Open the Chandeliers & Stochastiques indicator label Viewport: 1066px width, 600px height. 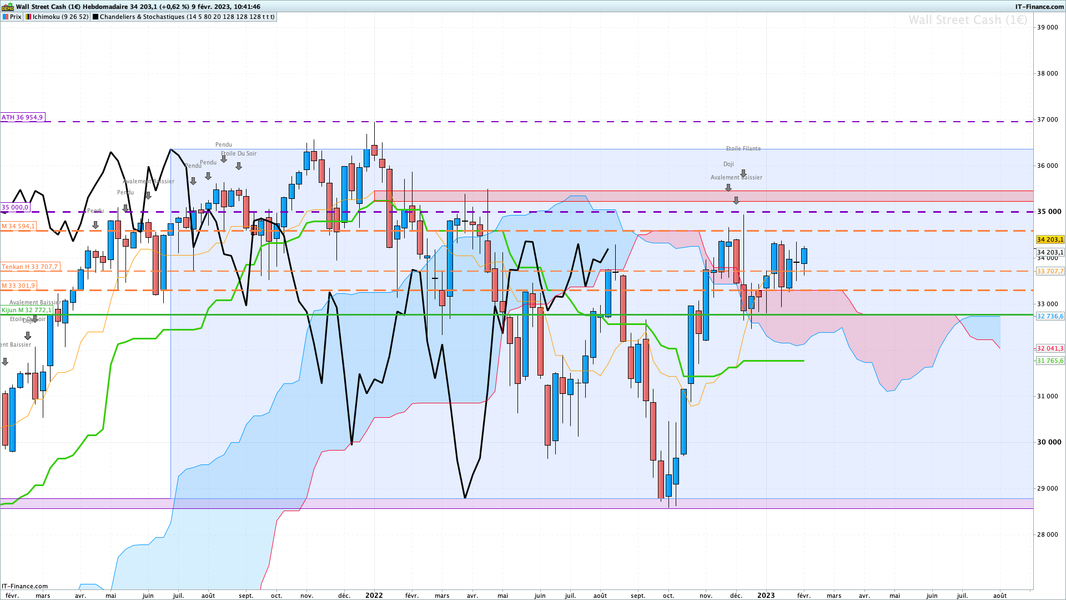[187, 17]
